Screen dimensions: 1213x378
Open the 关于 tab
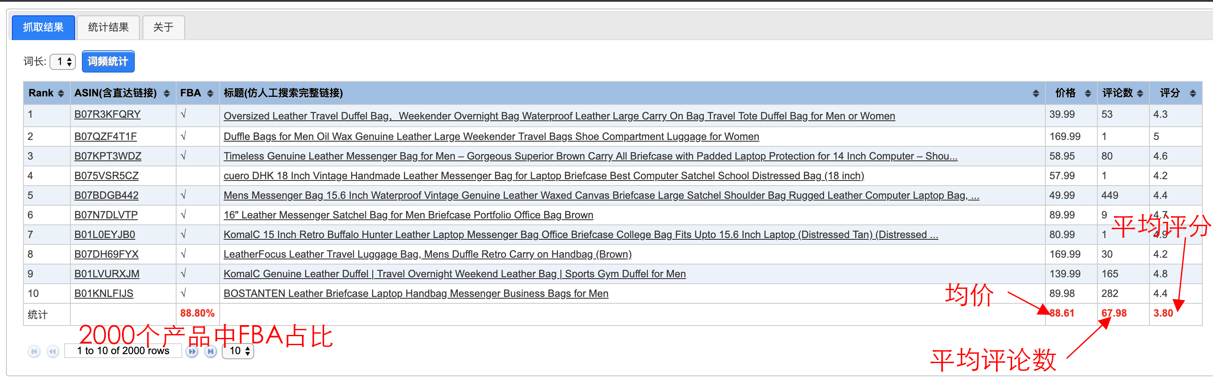click(x=163, y=27)
